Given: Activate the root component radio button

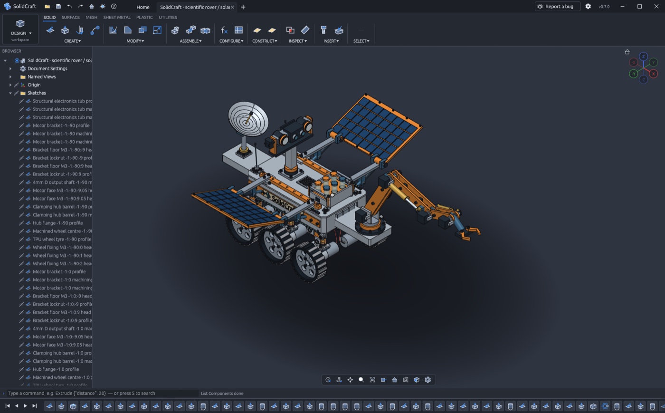Looking at the screenshot, I should tap(17, 60).
